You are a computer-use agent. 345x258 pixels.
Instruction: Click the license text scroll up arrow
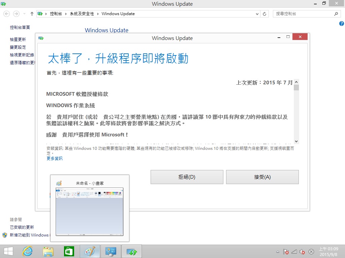296,82
